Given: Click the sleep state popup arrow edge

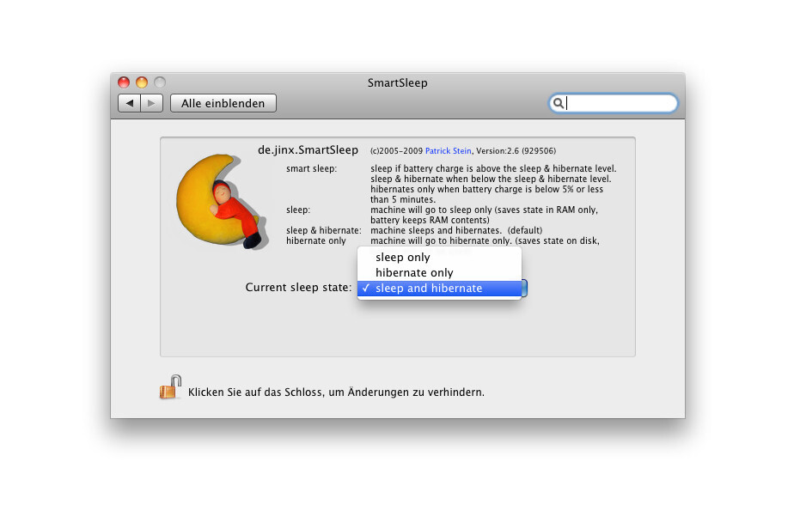Looking at the screenshot, I should coord(524,288).
